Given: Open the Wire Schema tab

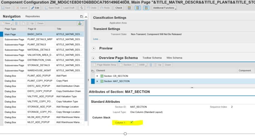Looking at the screenshot, I should [x=174, y=58].
